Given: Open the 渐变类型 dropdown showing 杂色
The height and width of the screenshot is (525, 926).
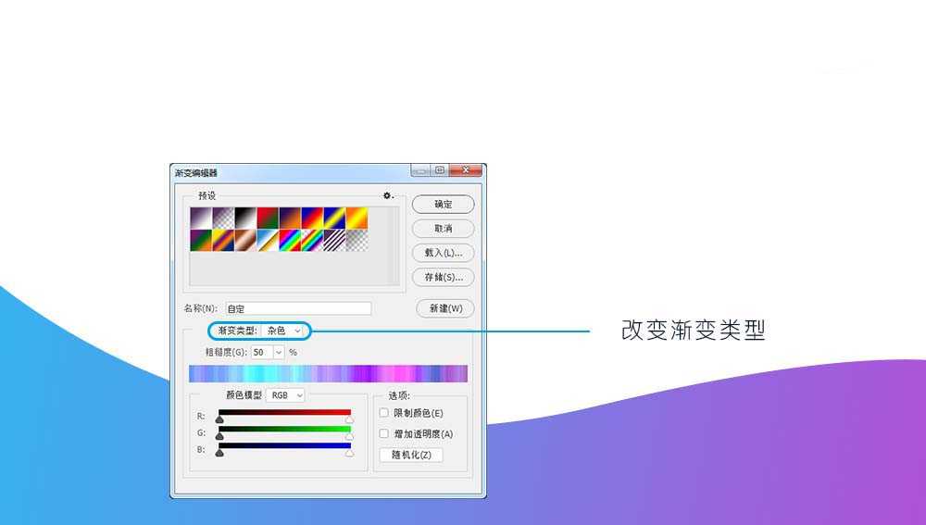Looking at the screenshot, I should [282, 331].
